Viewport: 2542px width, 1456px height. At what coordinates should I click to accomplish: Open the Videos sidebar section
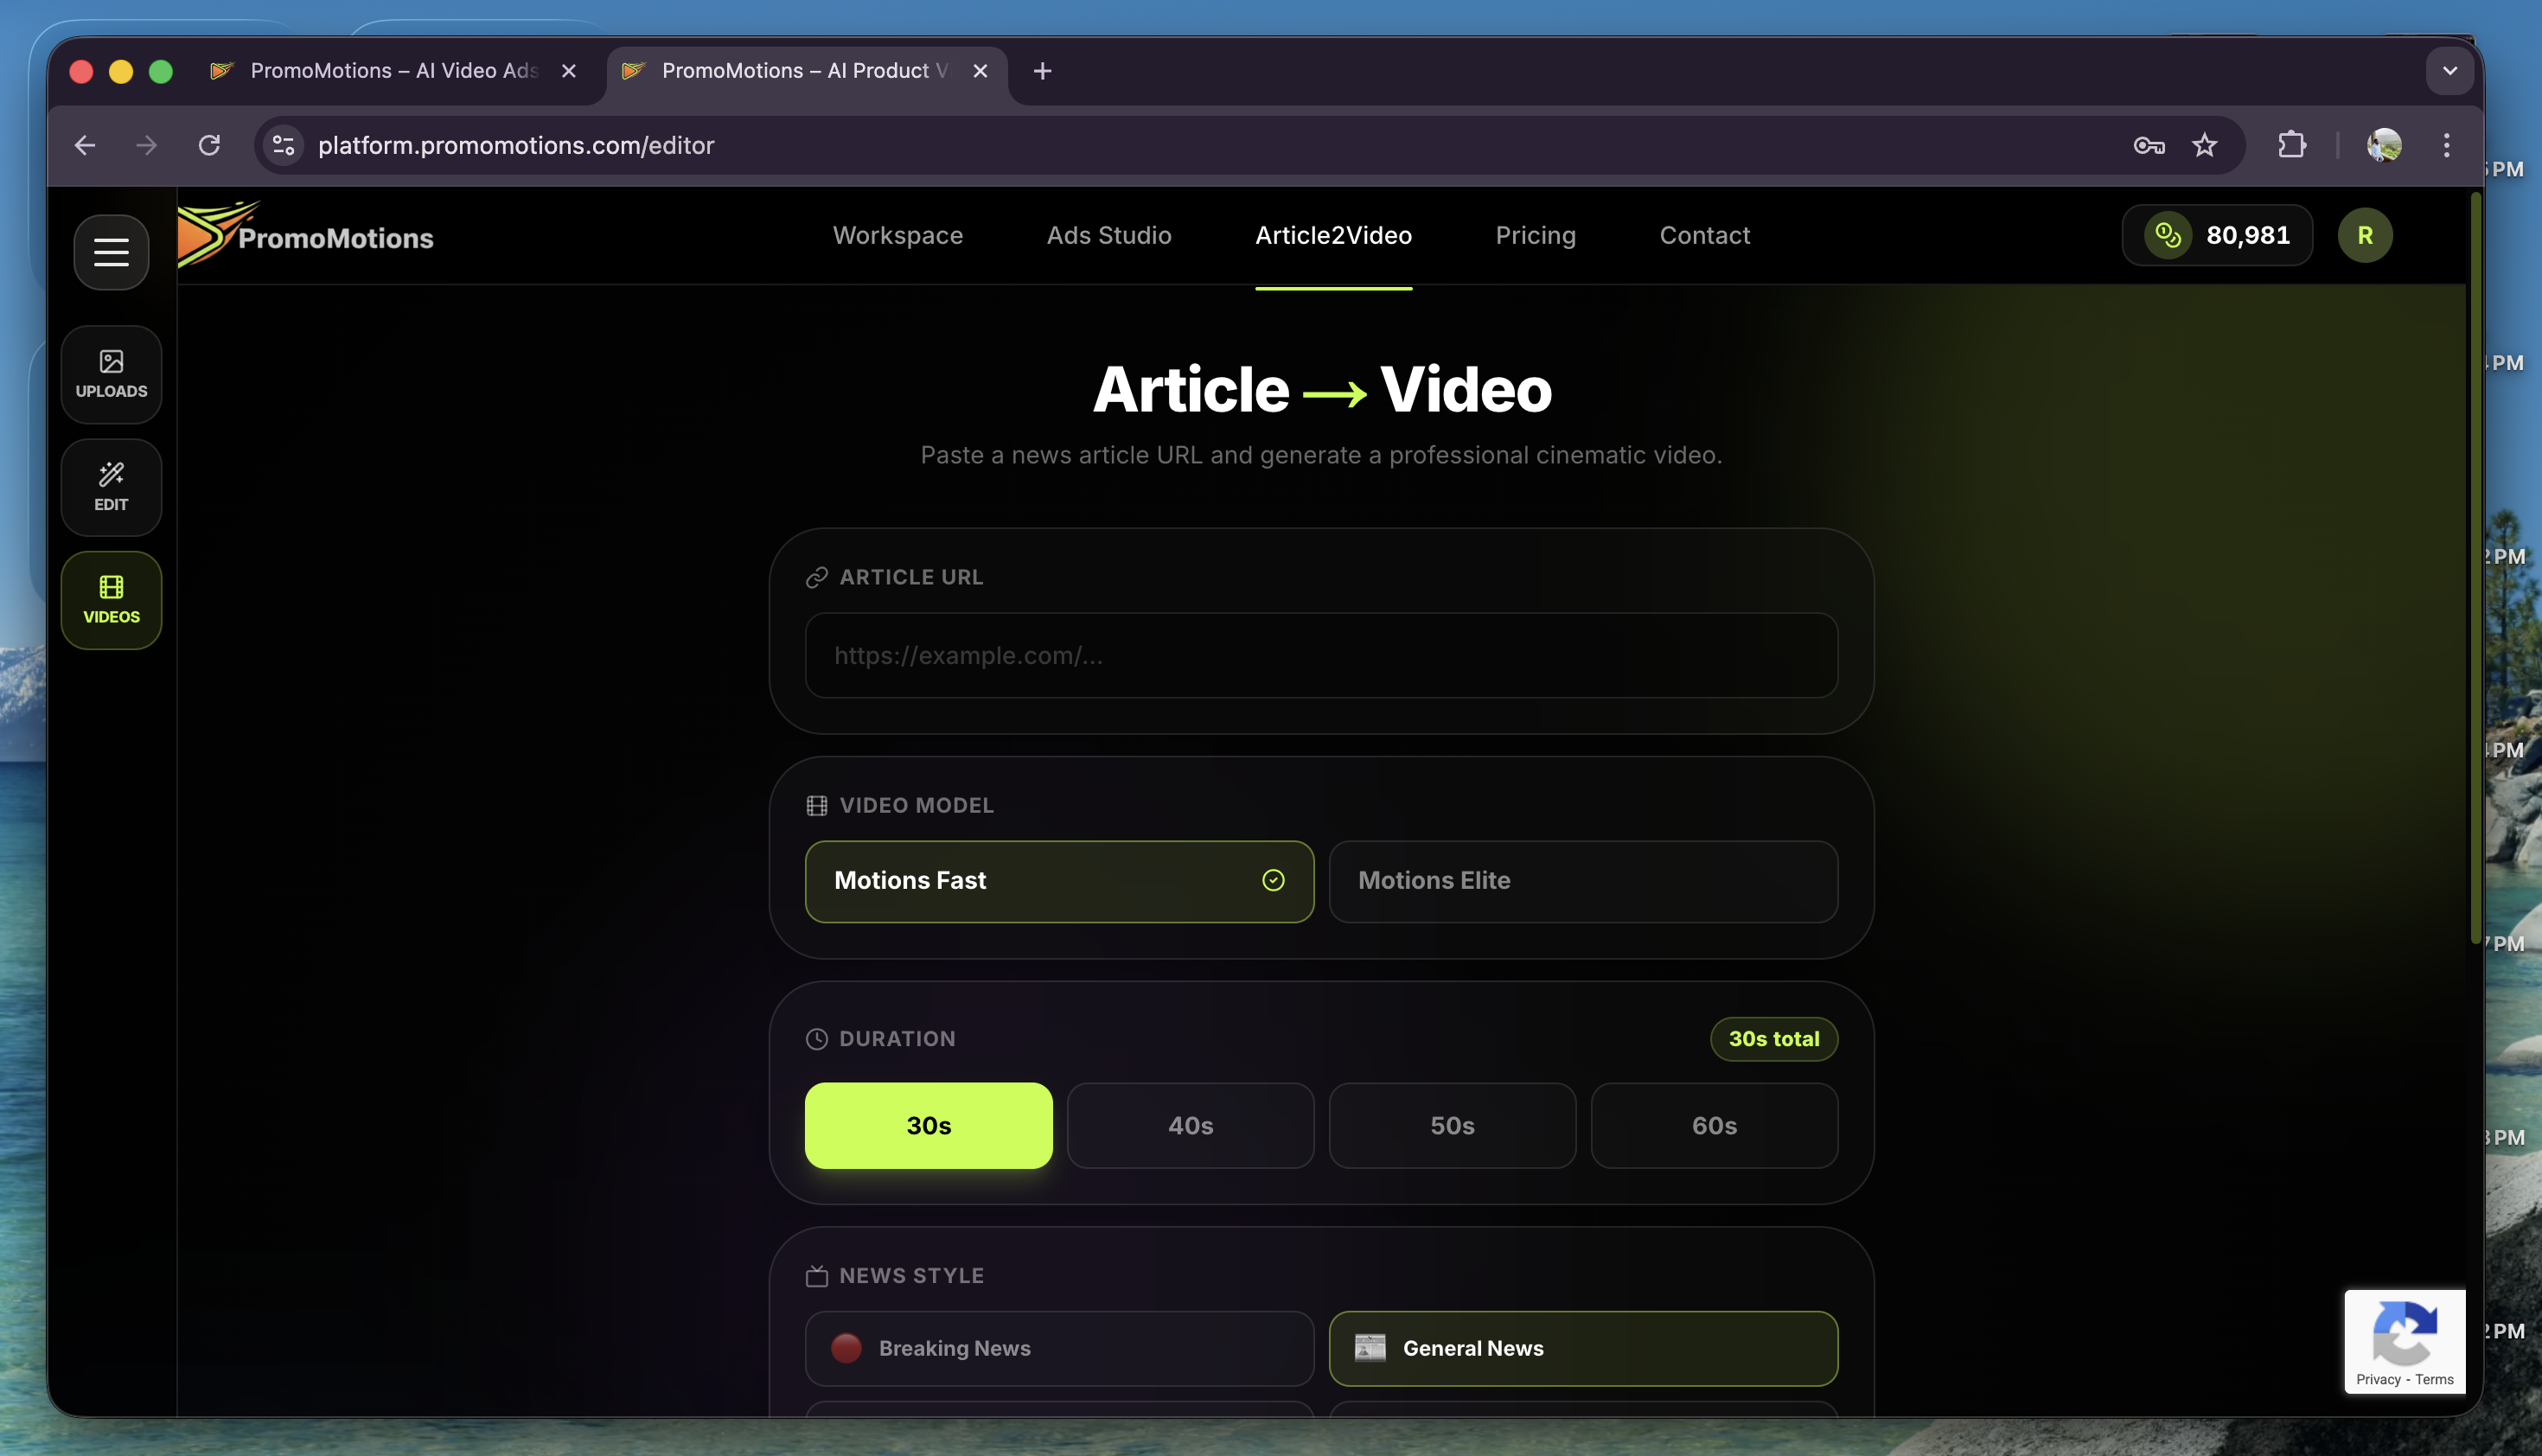111,600
